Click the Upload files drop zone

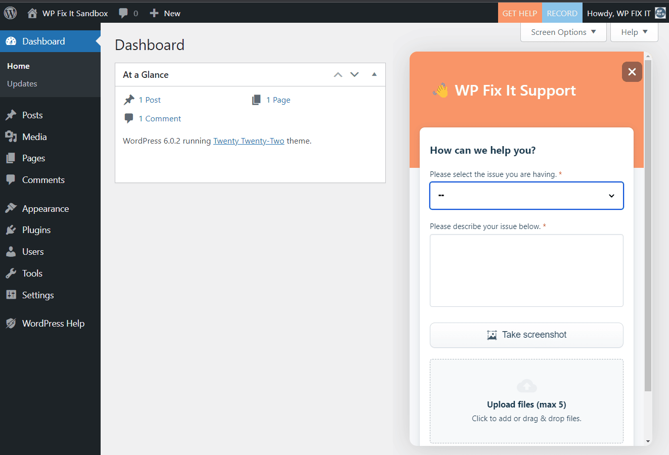[x=526, y=401]
